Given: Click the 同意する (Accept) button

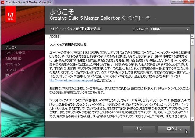Looking at the screenshot, I should pyautogui.click(x=174, y=129).
